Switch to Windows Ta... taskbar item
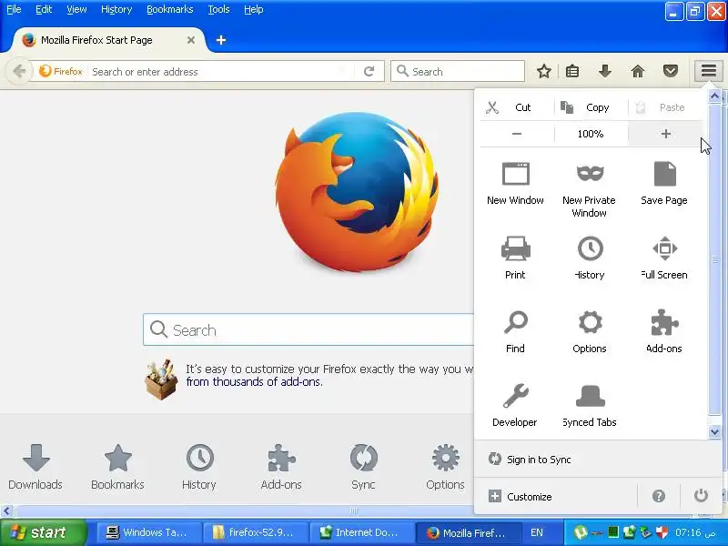Image resolution: width=728 pixels, height=546 pixels. click(x=148, y=532)
